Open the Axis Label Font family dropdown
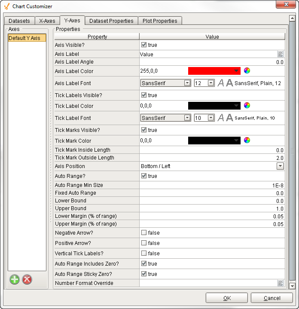The height and width of the screenshot is (309, 299). pos(187,83)
